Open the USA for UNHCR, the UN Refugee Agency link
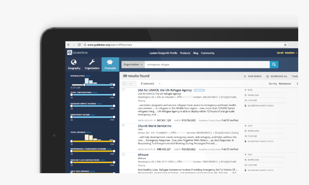Viewport: 309px width, 185px height. point(165,90)
